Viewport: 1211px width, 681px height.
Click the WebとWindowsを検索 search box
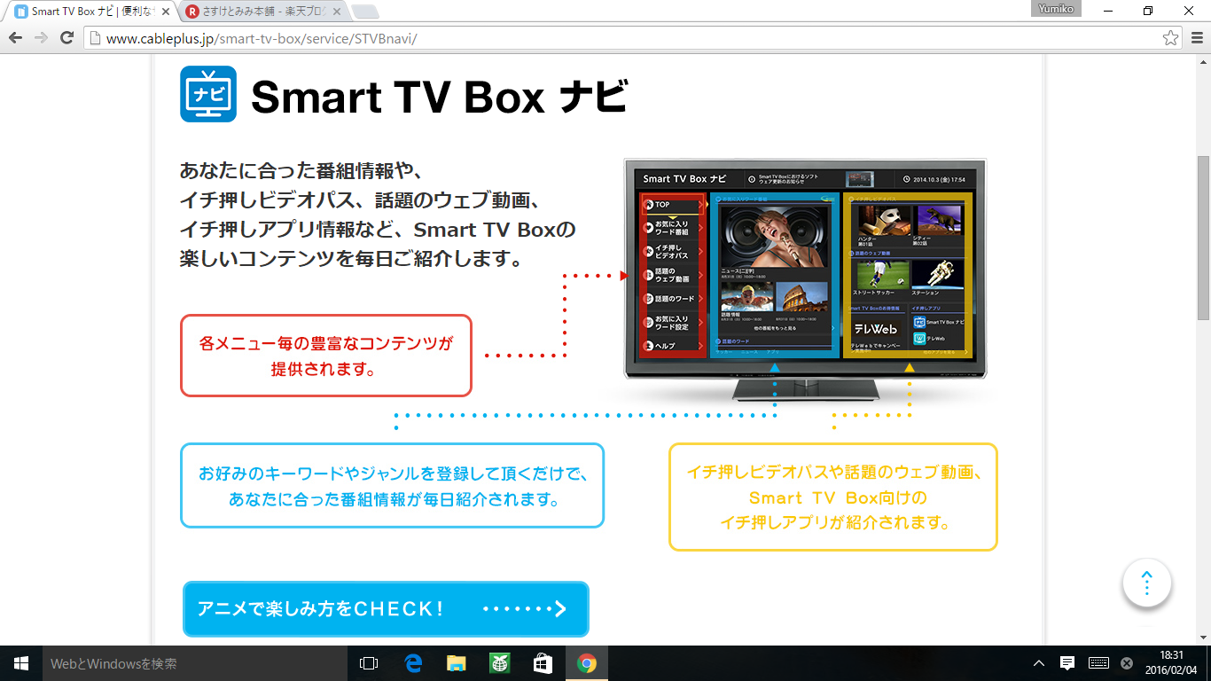(195, 663)
